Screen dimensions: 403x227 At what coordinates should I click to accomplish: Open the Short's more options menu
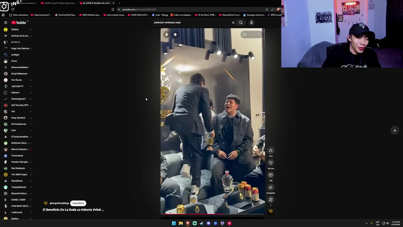[252, 34]
